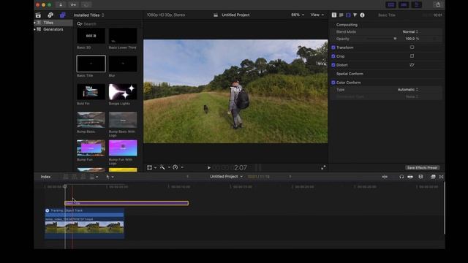This screenshot has height=263, width=468.
Task: Click the viewer fullscreen arrows icon
Action: click(x=323, y=167)
